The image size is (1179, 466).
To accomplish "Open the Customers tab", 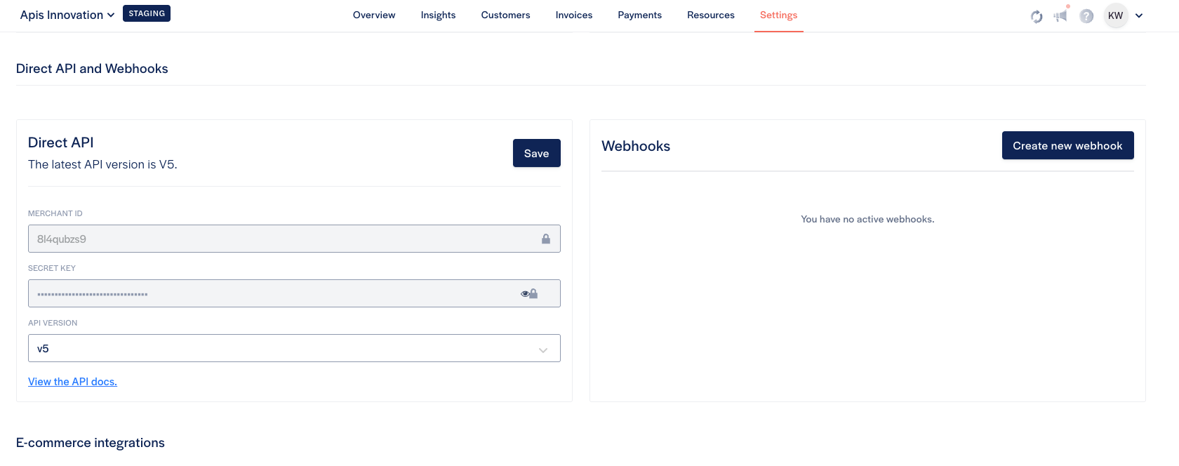I will coord(505,15).
